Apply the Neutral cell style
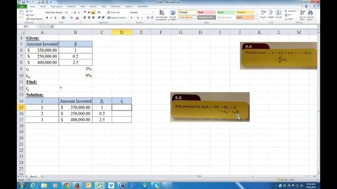 pos(245,13)
